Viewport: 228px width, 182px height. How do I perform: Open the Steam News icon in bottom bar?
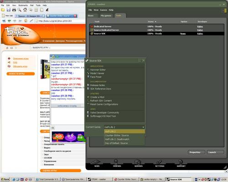pyautogui.click(x=97, y=163)
